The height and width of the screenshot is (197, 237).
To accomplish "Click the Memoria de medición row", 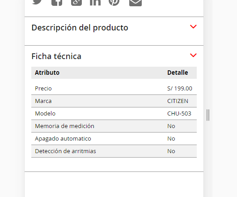I will pyautogui.click(x=114, y=126).
